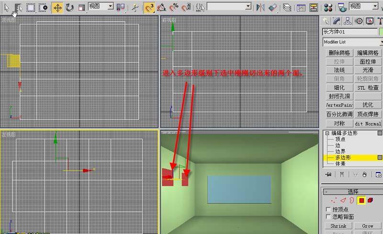Activate the Select and Move tool
Image resolution: width=383 pixels, height=234 pixels.
click(x=57, y=8)
